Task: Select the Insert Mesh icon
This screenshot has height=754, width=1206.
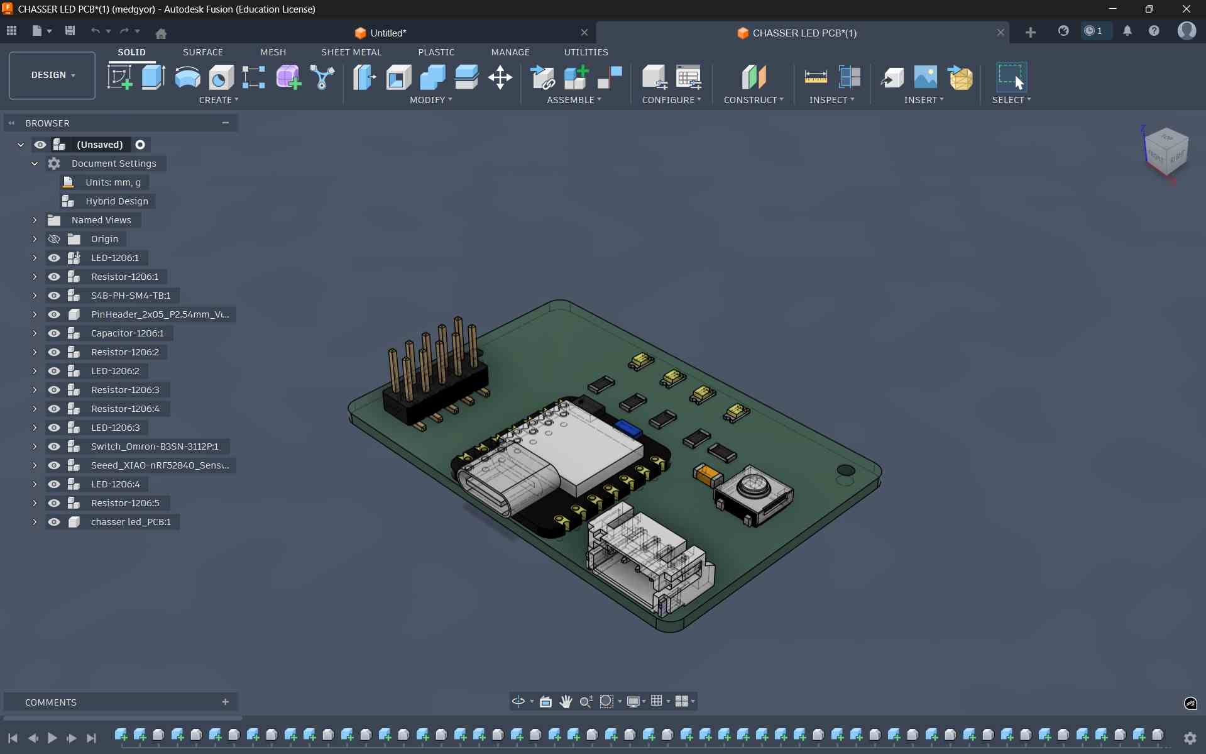Action: [x=960, y=77]
